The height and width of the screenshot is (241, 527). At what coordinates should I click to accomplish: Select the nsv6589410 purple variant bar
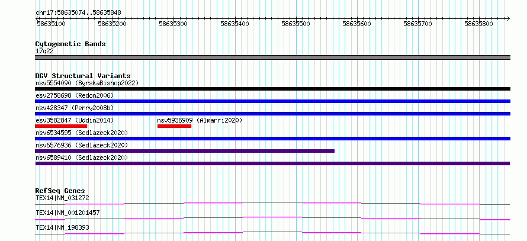pyautogui.click(x=272, y=163)
